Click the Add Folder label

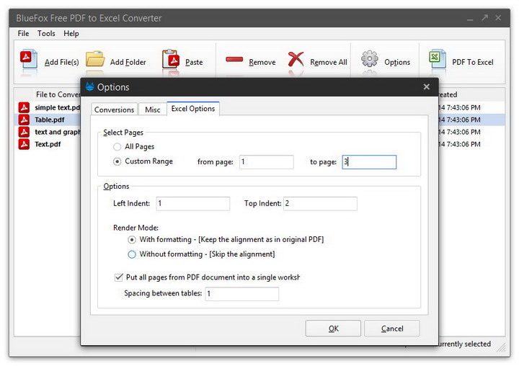pos(128,62)
